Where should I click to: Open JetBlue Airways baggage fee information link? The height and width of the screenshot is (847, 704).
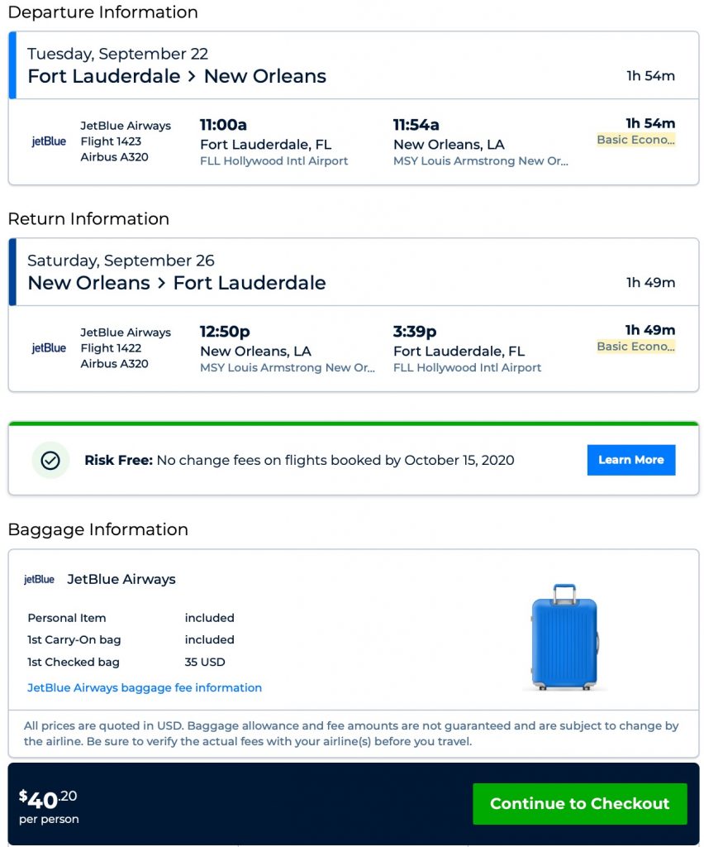(145, 687)
